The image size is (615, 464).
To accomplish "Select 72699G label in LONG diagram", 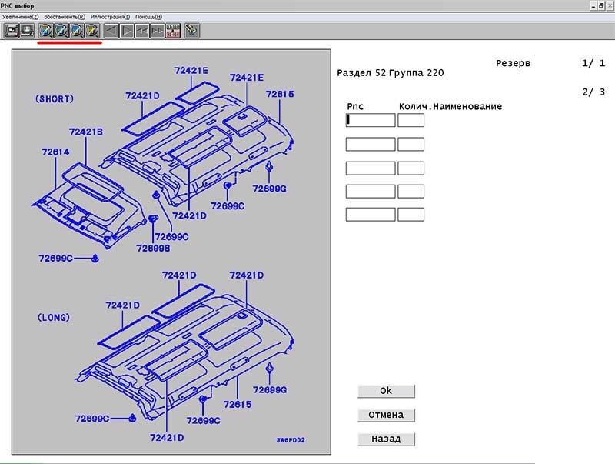I will coord(270,390).
